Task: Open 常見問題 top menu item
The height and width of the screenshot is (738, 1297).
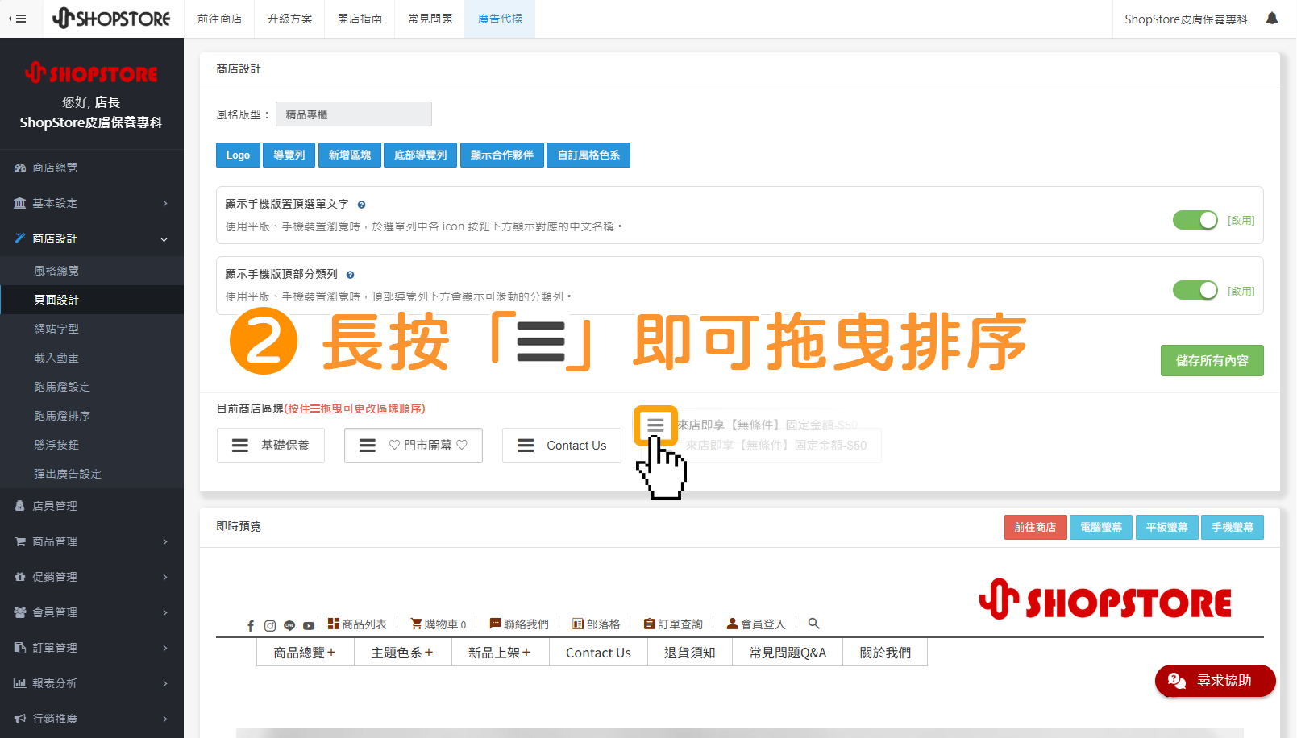Action: (430, 19)
